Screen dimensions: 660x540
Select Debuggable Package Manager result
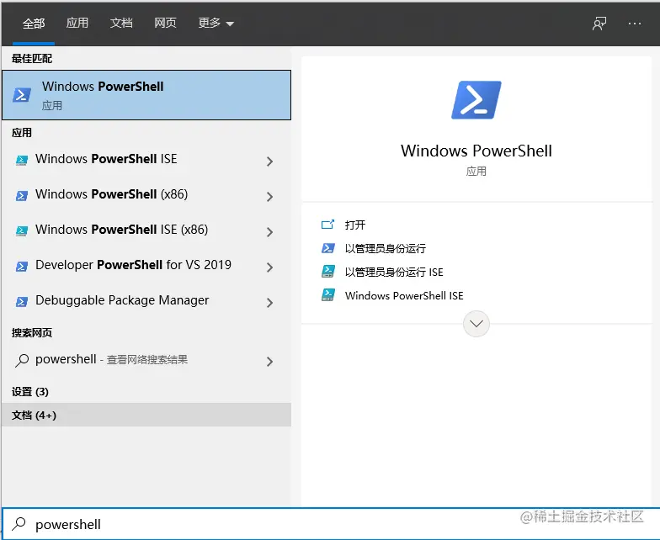146,301
